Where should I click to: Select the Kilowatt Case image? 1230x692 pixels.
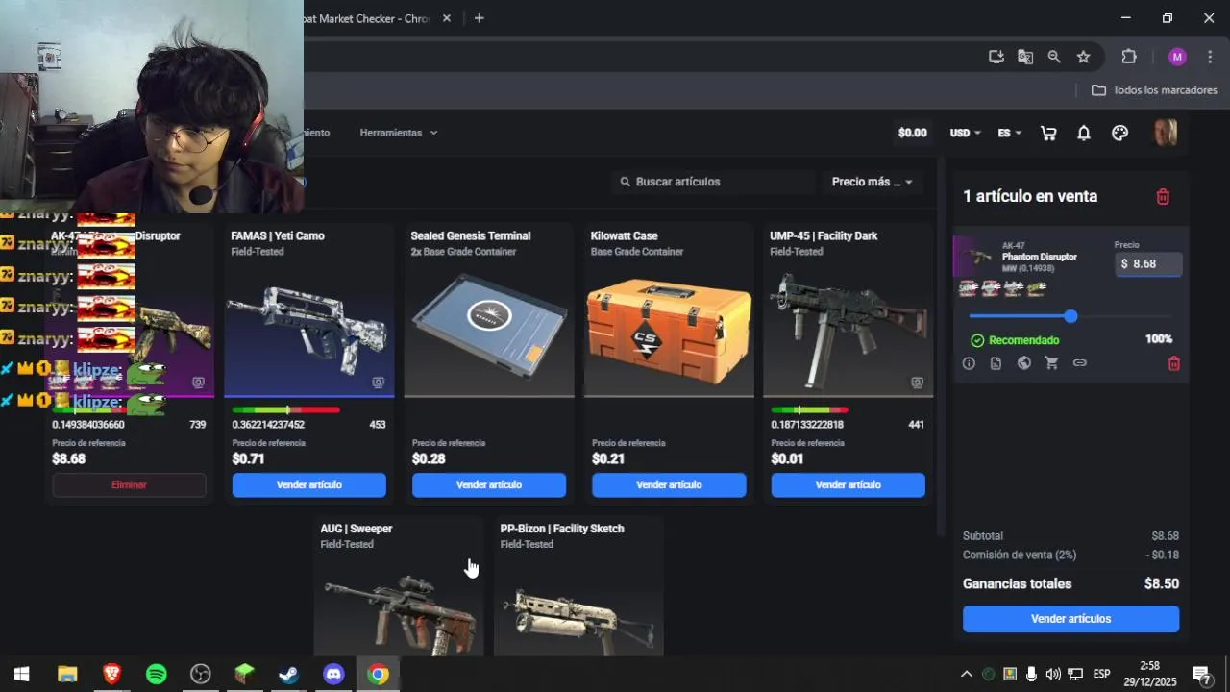coord(669,331)
